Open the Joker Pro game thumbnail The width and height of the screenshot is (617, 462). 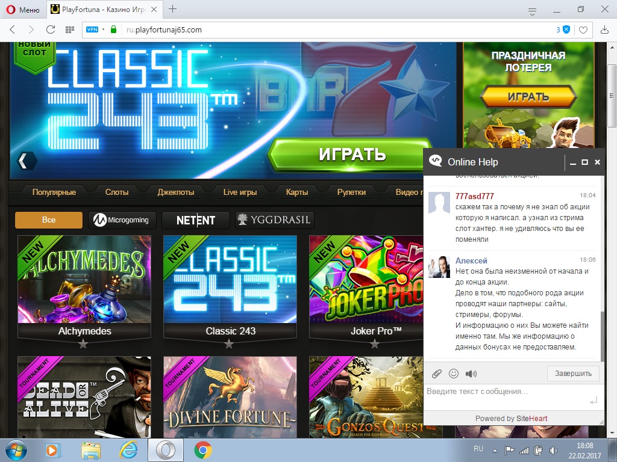366,279
